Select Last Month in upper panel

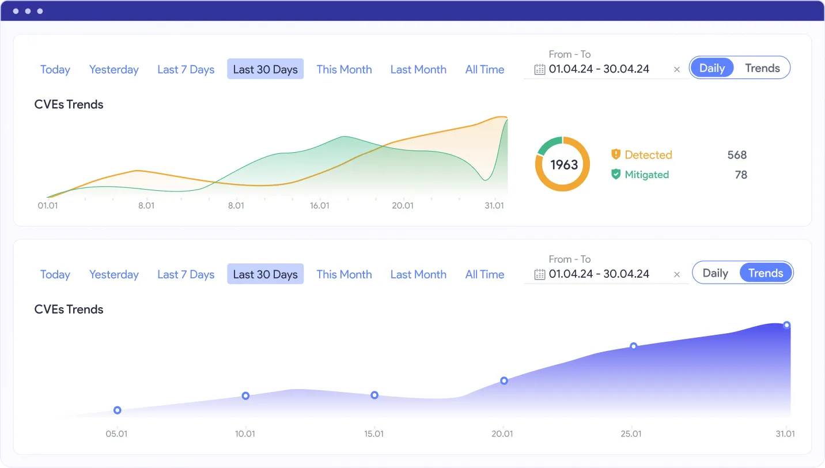[x=419, y=70]
